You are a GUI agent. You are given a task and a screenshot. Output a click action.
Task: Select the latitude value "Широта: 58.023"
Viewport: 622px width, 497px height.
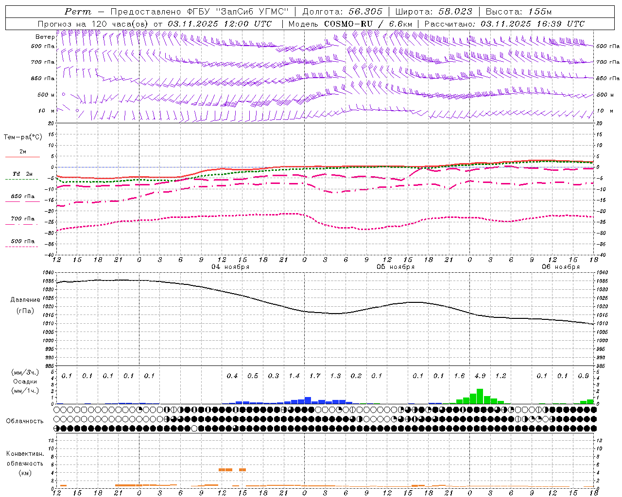(x=433, y=12)
